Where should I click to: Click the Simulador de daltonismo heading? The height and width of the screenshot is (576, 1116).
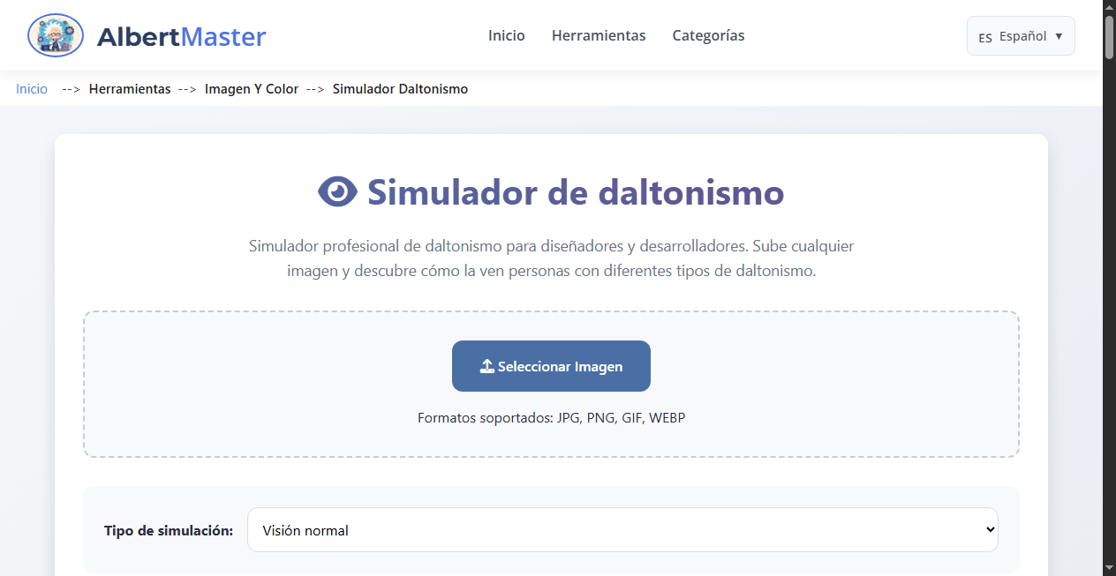[x=575, y=191]
